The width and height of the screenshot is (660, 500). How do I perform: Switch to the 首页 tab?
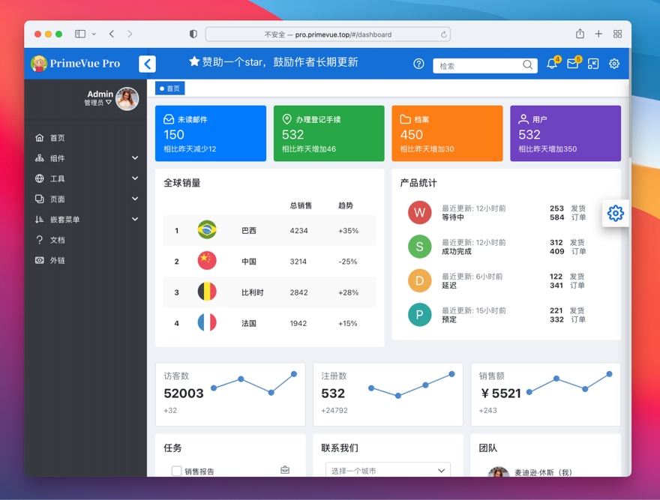point(170,88)
